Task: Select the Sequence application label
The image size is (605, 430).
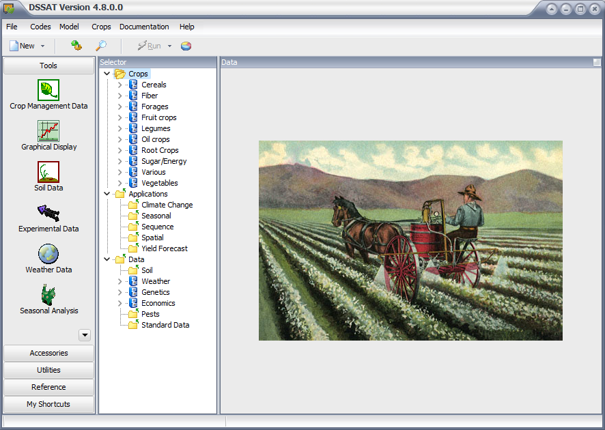Action: [x=158, y=227]
